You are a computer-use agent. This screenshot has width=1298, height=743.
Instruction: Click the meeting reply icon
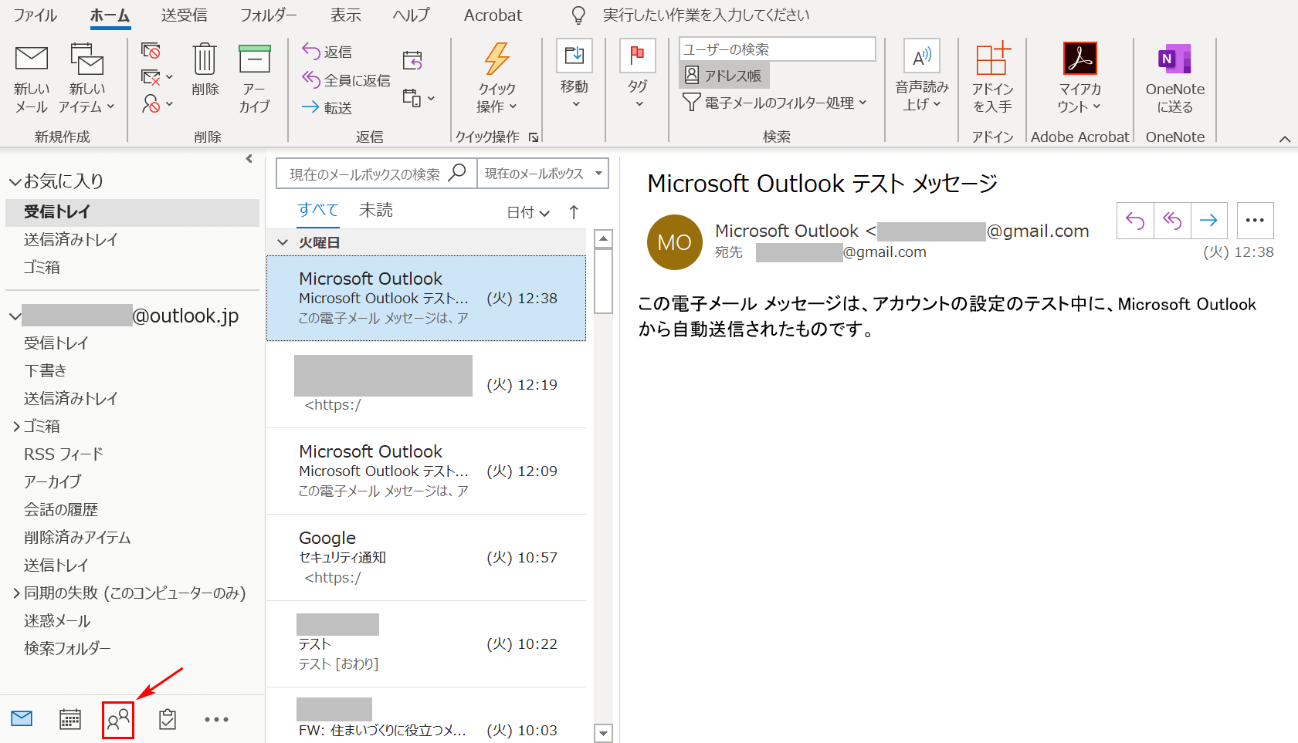point(412,60)
